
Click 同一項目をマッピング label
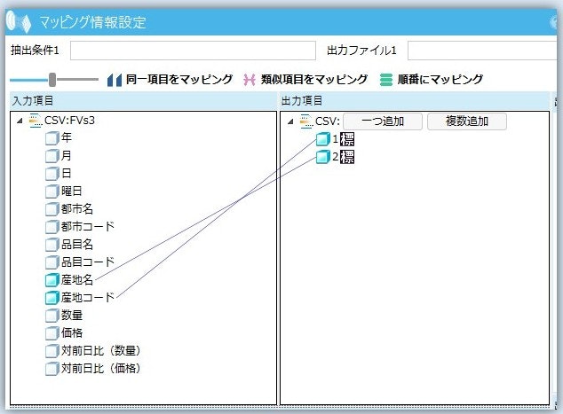(x=179, y=79)
